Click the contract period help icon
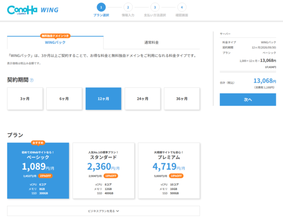The height and width of the screenshot is (219, 283). (x=32, y=80)
